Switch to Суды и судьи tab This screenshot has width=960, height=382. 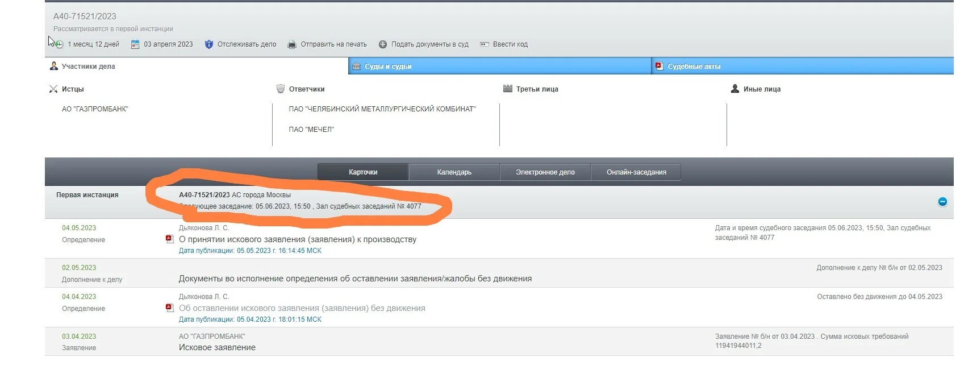pos(500,66)
